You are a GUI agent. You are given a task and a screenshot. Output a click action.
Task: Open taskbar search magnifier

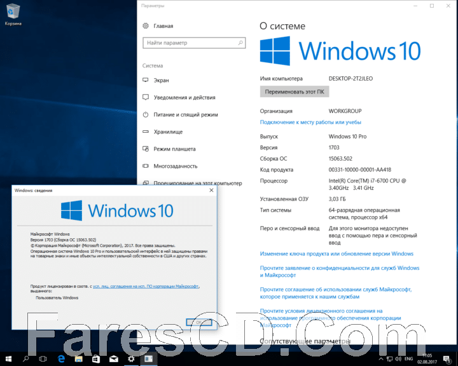tap(25, 359)
